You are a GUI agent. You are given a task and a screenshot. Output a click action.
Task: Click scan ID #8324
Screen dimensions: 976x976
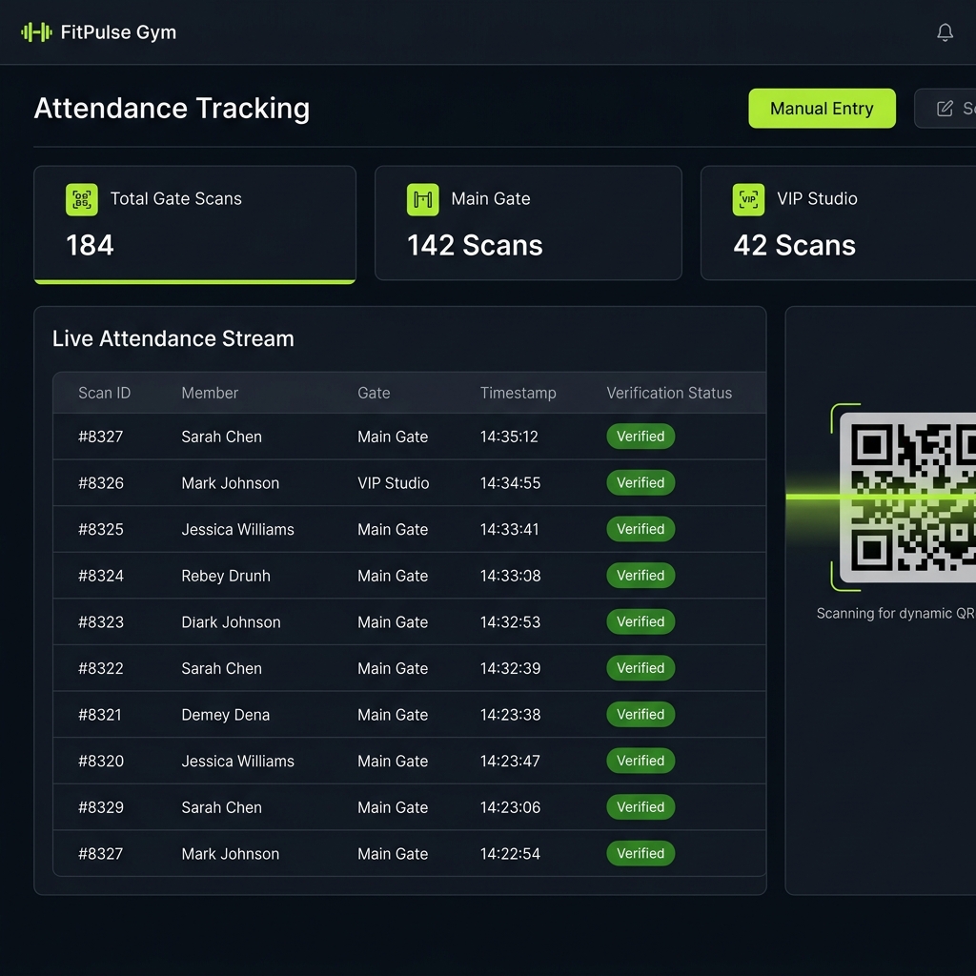(101, 576)
